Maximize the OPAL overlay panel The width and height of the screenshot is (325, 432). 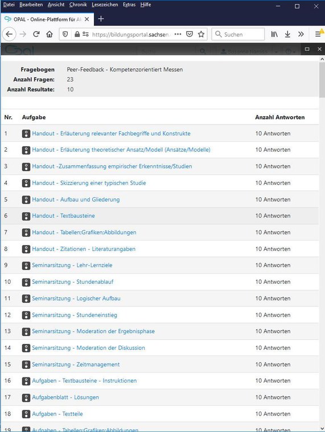[x=307, y=49]
